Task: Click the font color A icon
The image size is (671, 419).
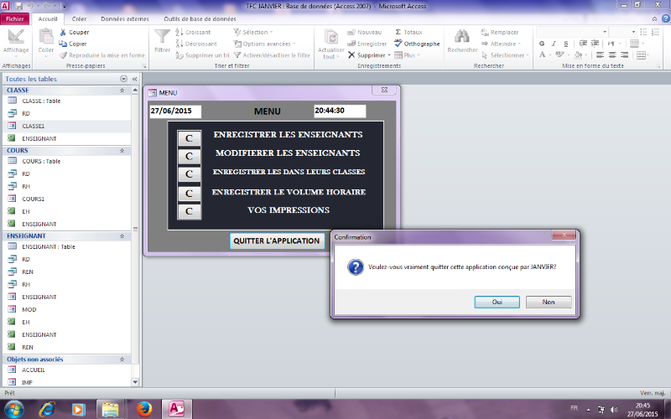Action: pos(542,55)
